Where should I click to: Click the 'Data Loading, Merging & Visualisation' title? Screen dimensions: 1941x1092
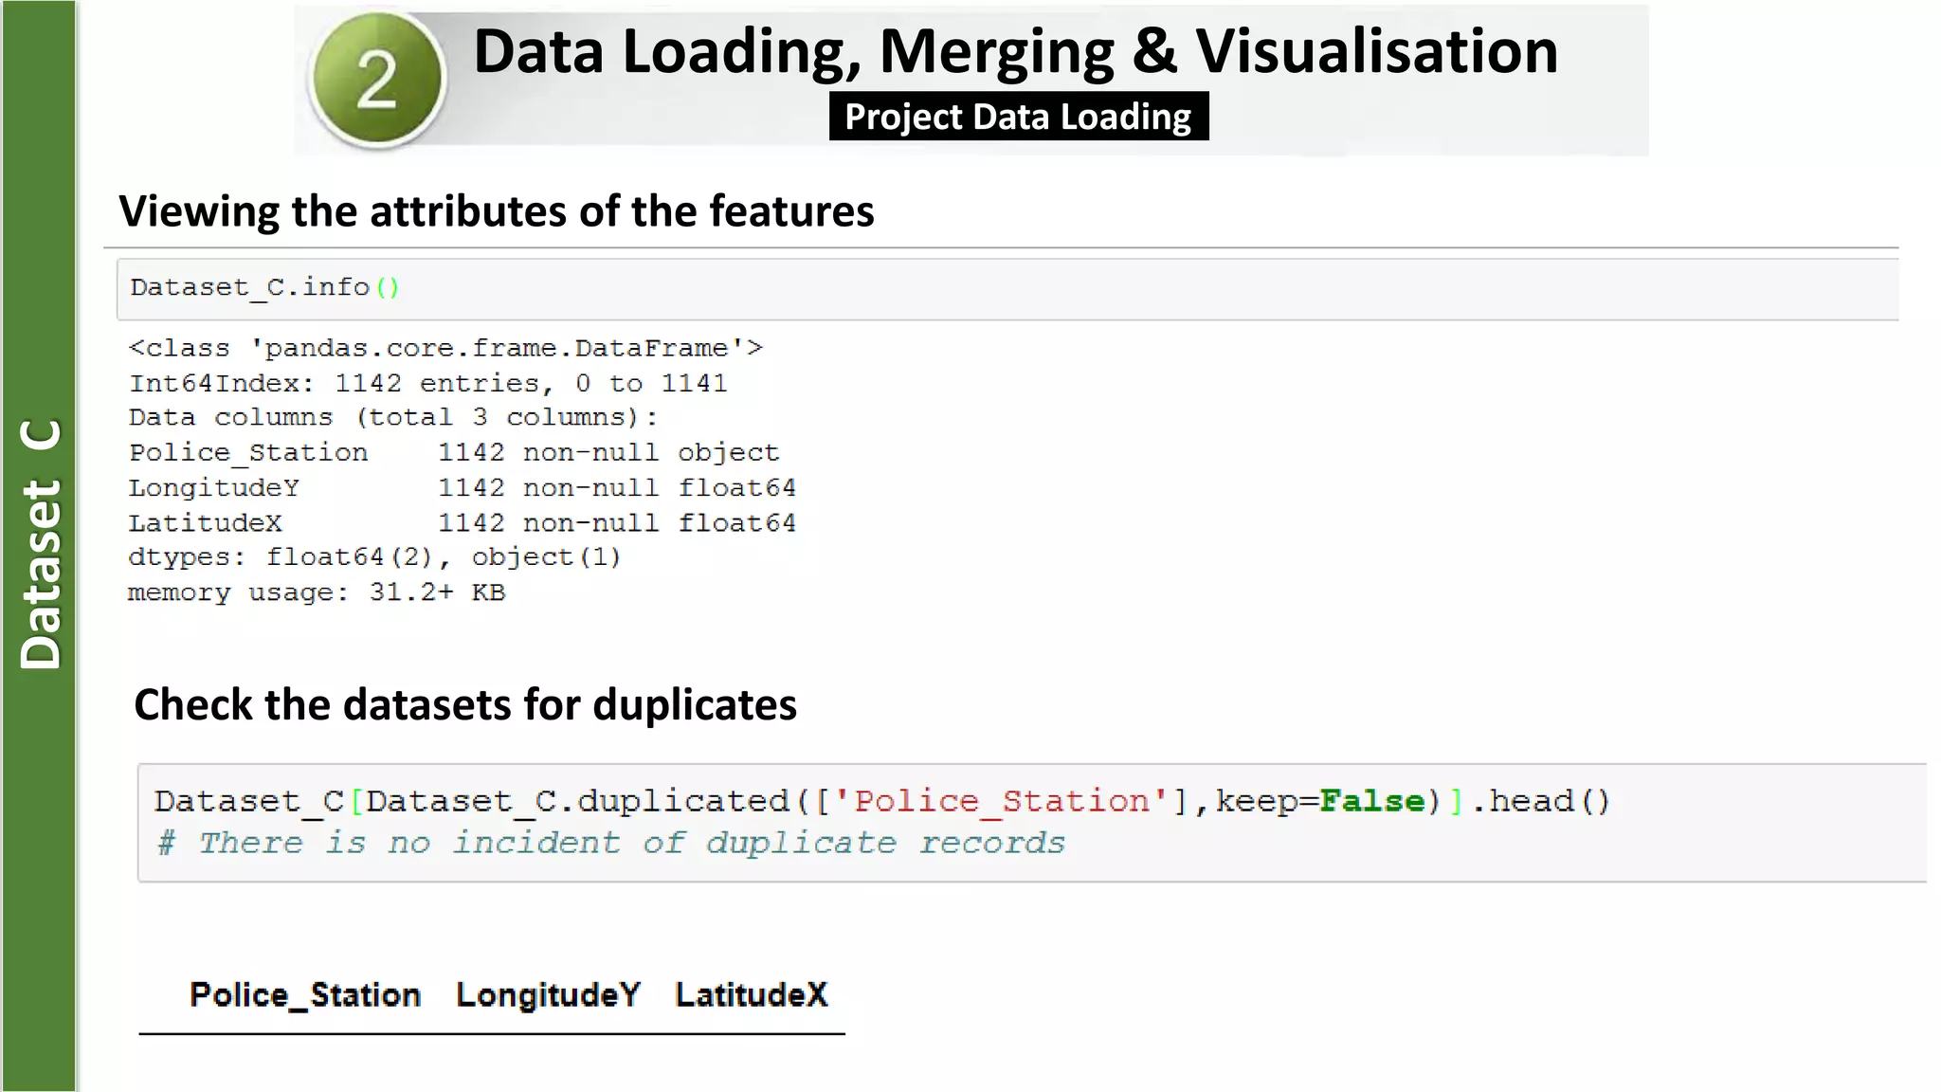[x=1015, y=50]
